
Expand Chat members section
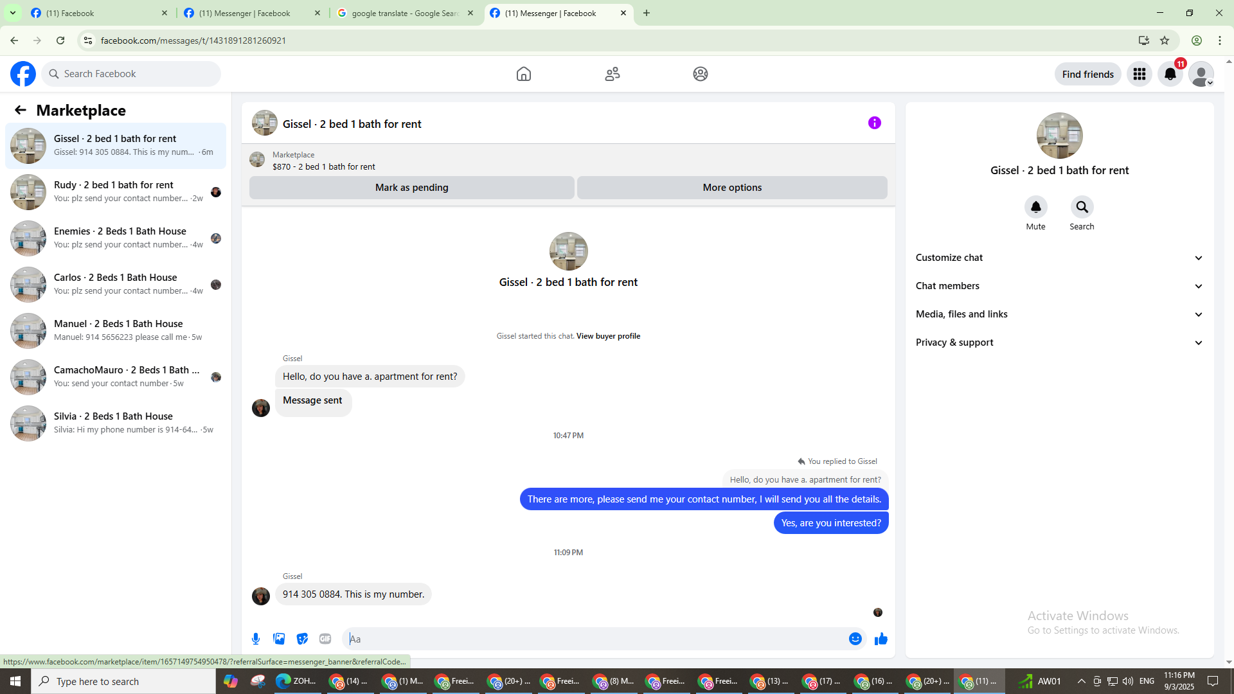pos(1060,286)
